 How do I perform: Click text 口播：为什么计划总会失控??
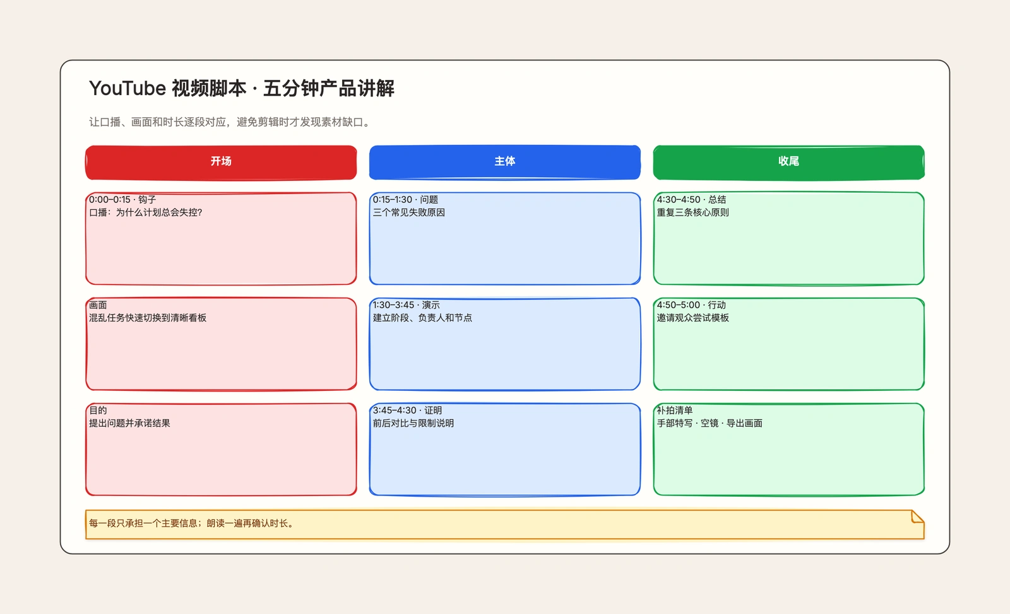coord(146,212)
